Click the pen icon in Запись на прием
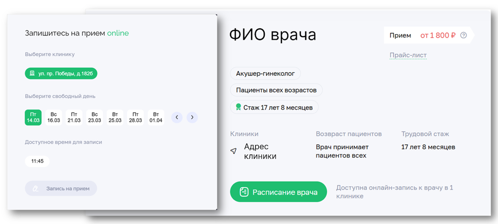Viewport: 498px width, 224px height. coord(36,189)
